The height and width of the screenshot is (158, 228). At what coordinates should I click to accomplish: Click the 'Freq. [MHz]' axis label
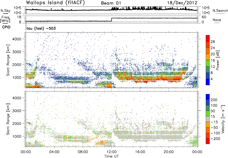coord(5,19)
